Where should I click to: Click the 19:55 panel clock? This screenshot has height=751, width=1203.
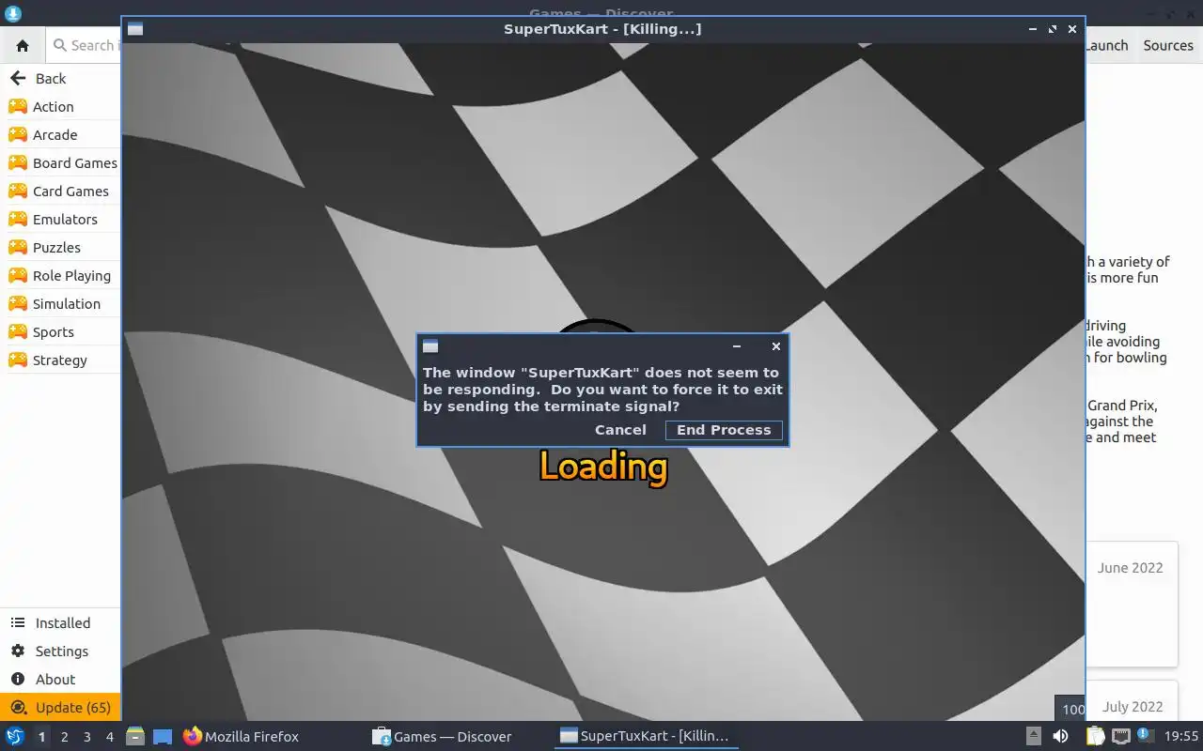(1181, 737)
